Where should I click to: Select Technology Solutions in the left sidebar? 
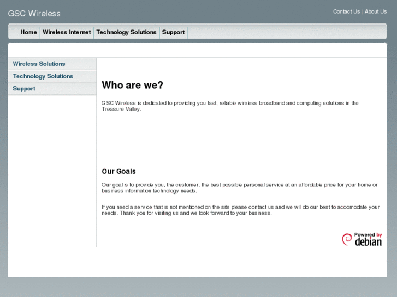(x=43, y=76)
